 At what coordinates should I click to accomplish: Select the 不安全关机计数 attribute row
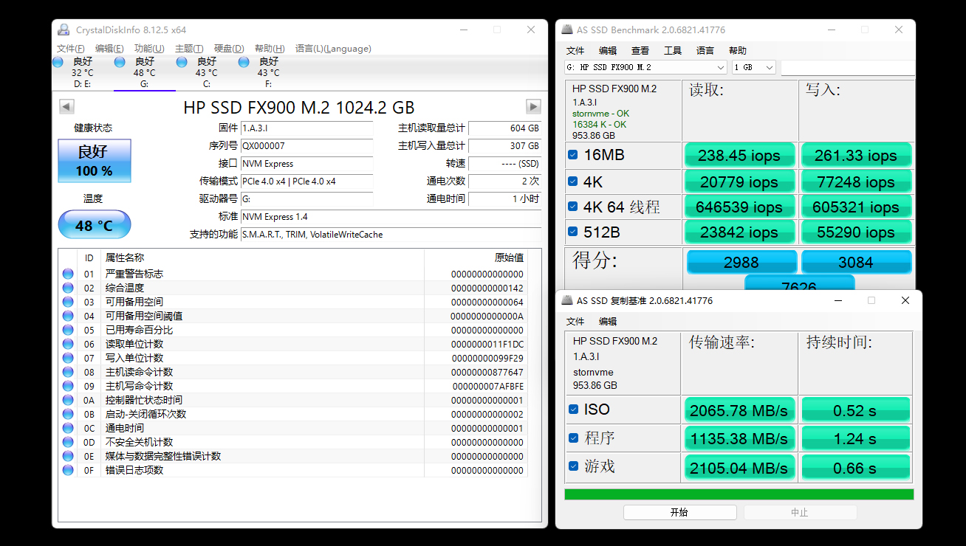pos(294,442)
